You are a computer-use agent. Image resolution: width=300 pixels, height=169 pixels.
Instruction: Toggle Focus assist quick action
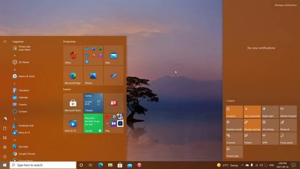point(288,138)
